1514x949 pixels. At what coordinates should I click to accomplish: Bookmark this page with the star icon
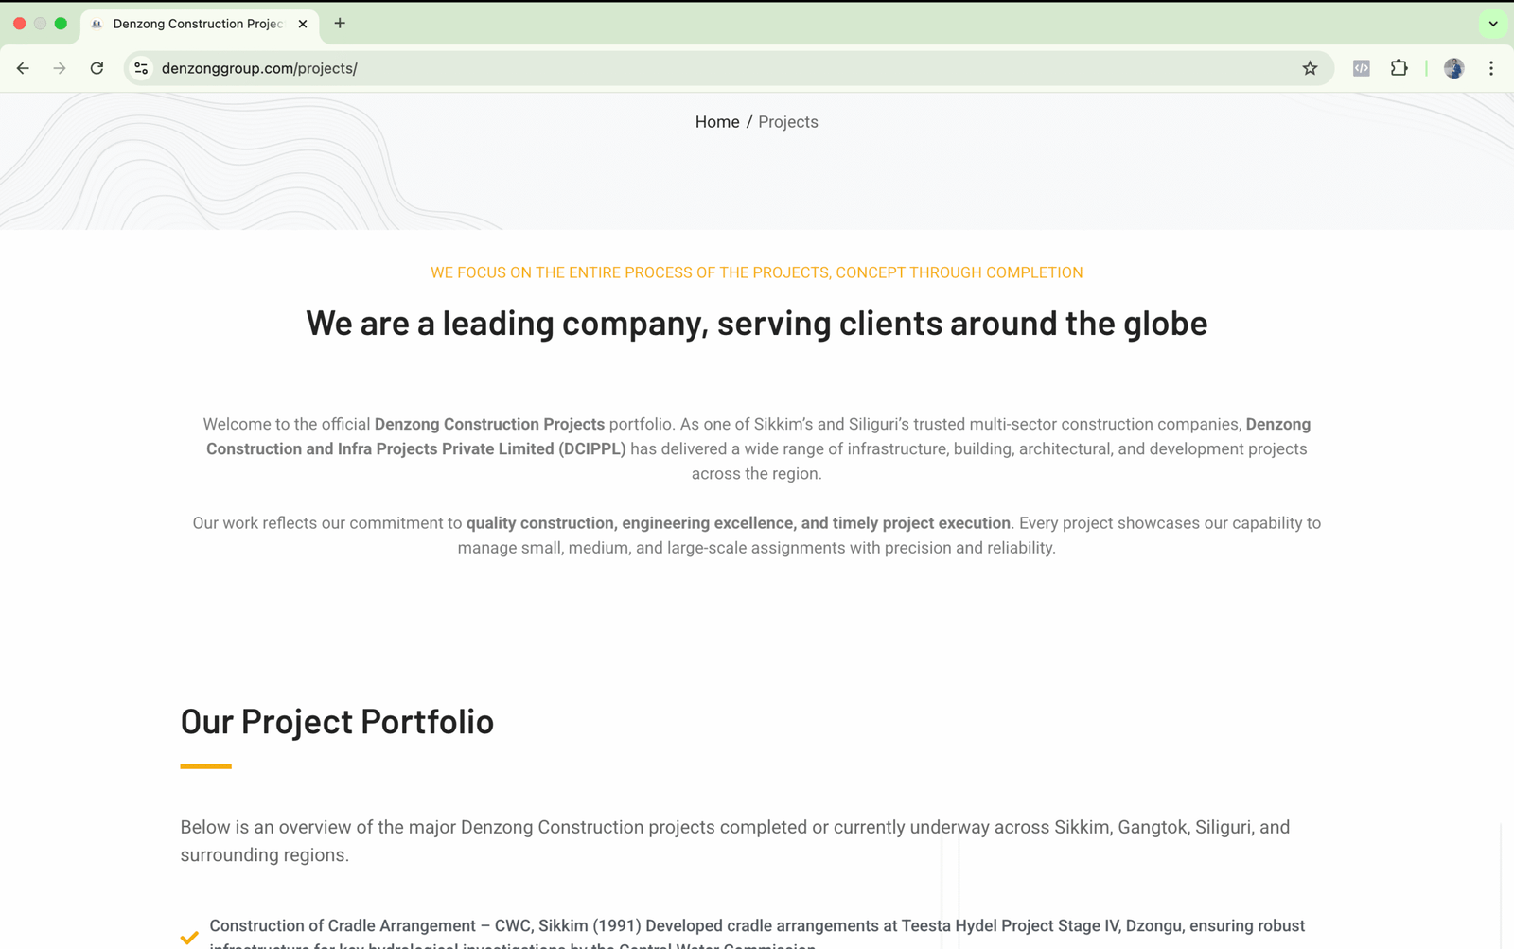pyautogui.click(x=1310, y=68)
